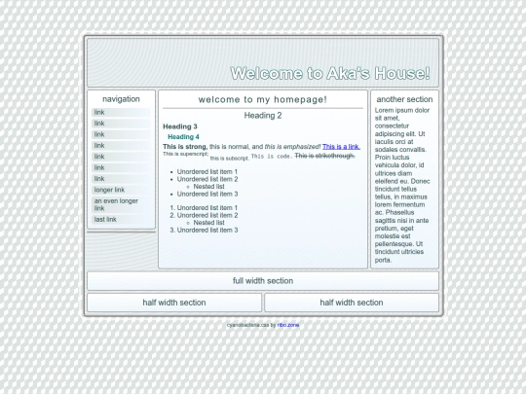Click the "Lorem ipsum dolor" paragraph text

pos(402,185)
